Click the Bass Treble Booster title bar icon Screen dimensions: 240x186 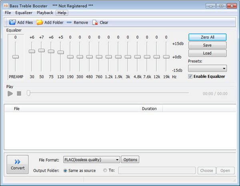click(x=6, y=6)
